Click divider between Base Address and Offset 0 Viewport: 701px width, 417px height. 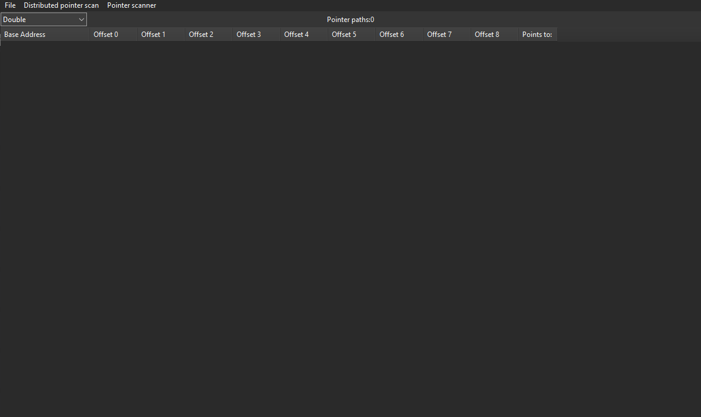pyautogui.click(x=89, y=35)
